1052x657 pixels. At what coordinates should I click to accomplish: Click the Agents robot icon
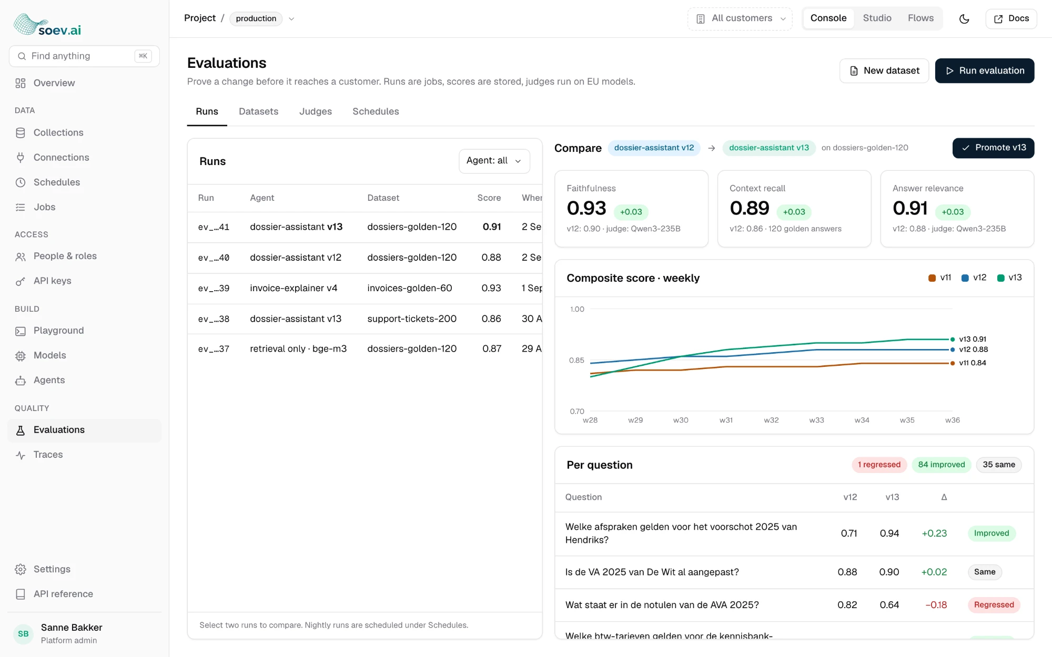[x=21, y=381]
